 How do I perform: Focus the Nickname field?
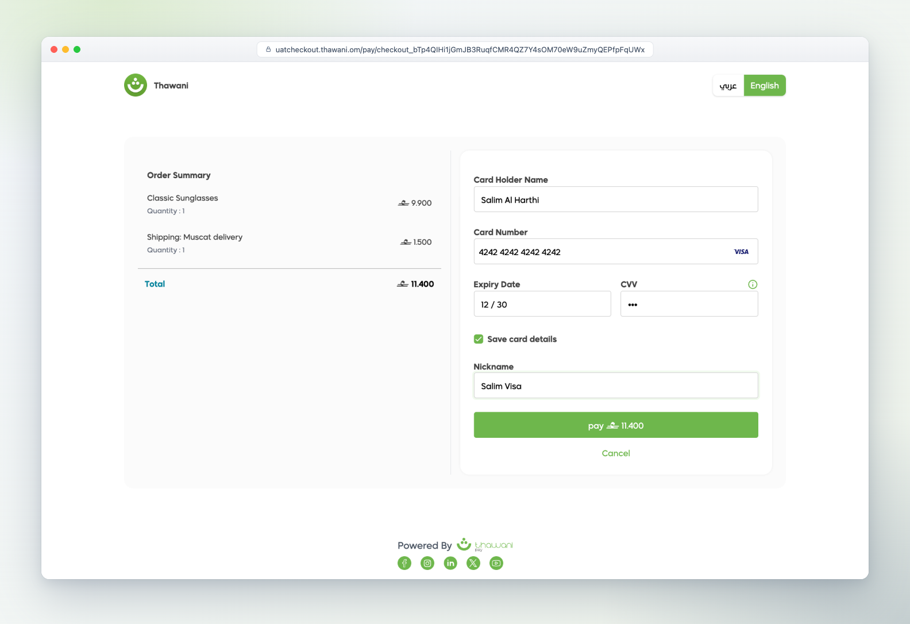click(616, 386)
